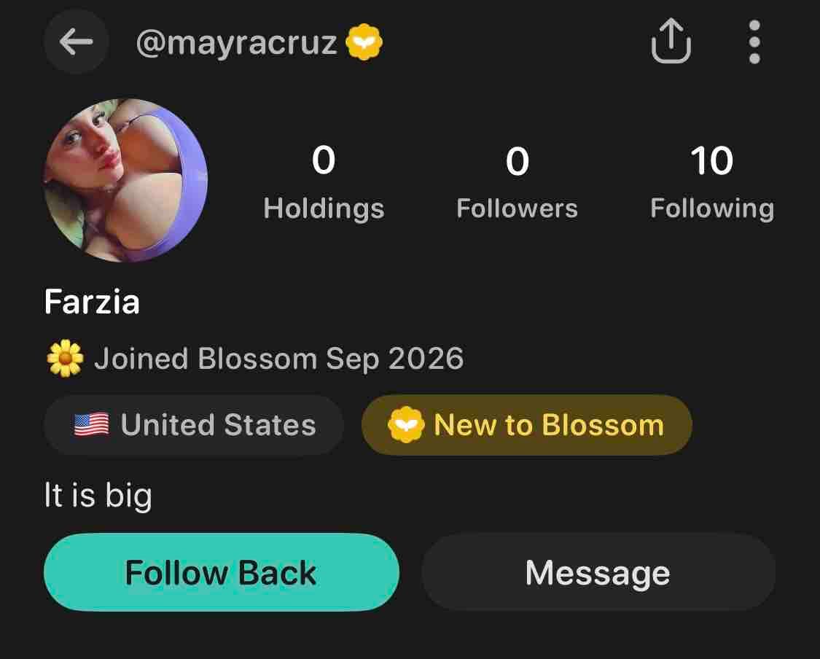Select the New to Blossom chip

pyautogui.click(x=526, y=425)
